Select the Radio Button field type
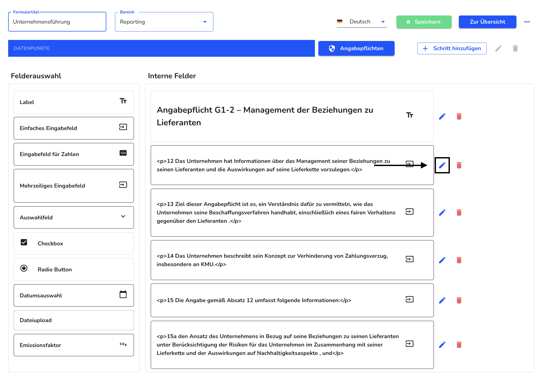Image resolution: width=543 pixels, height=382 pixels. [x=74, y=269]
